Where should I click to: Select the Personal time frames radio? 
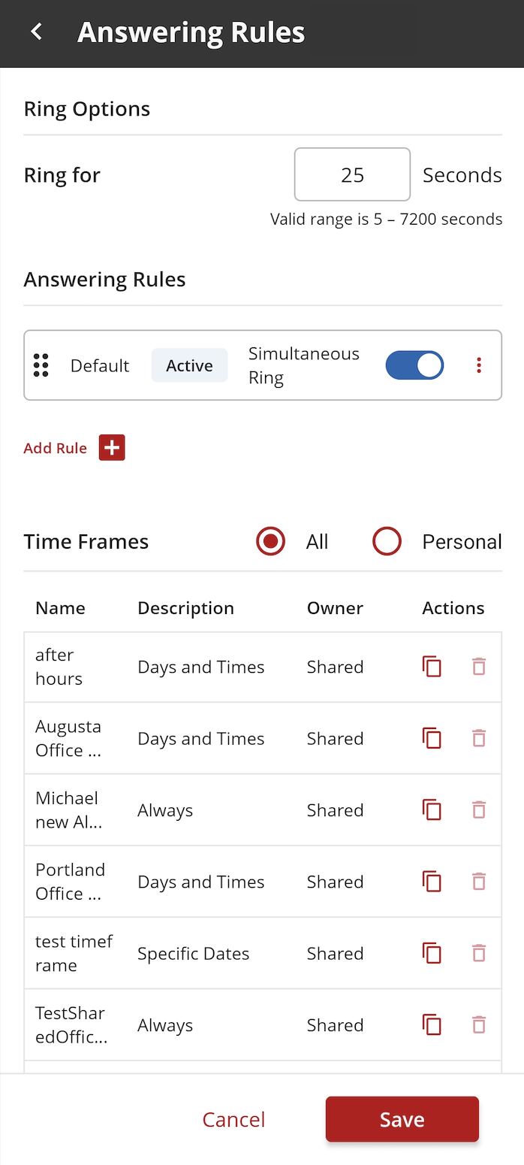click(387, 541)
